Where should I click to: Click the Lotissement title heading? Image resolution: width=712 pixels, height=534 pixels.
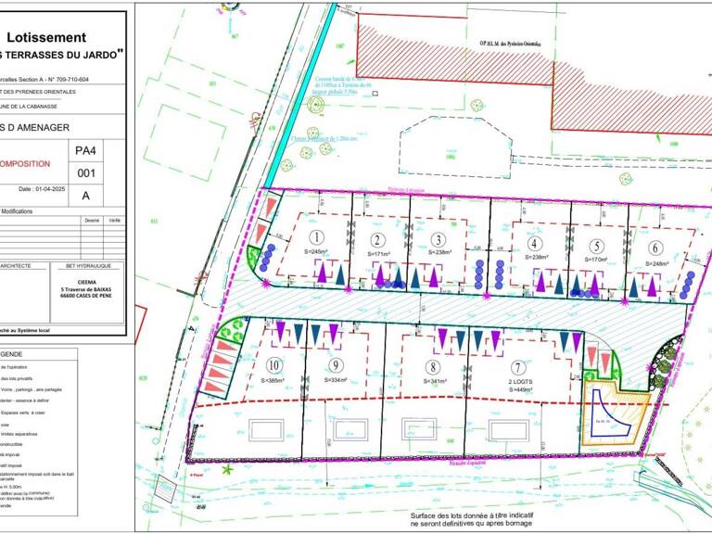pos(46,37)
